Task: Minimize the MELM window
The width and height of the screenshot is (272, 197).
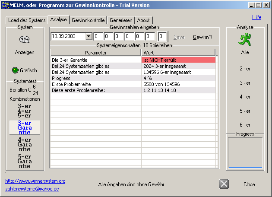Action: pos(251,5)
